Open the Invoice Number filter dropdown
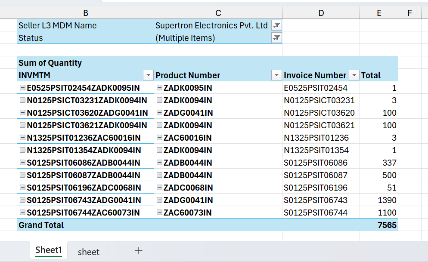 point(354,75)
